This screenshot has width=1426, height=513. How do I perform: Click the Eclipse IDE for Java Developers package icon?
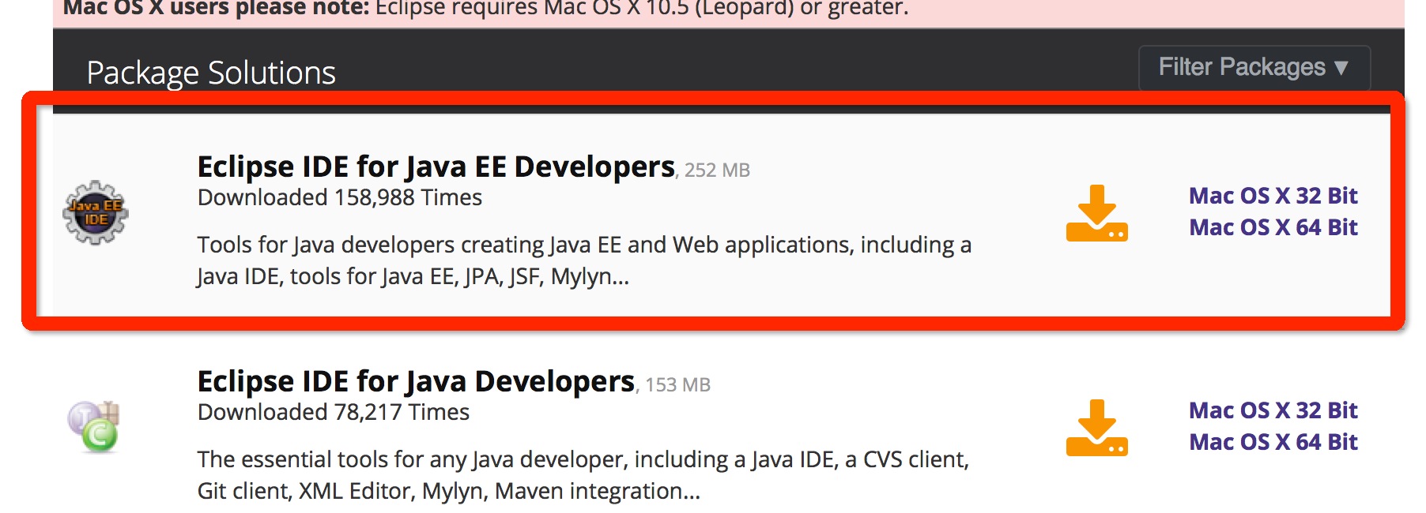[93, 426]
